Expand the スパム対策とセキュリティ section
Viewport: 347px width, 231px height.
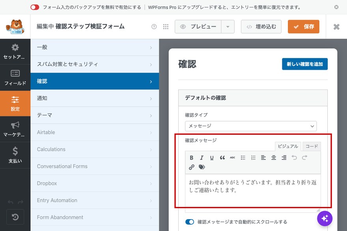[95, 64]
